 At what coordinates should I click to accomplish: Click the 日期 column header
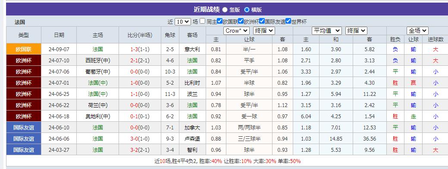tap(59, 35)
